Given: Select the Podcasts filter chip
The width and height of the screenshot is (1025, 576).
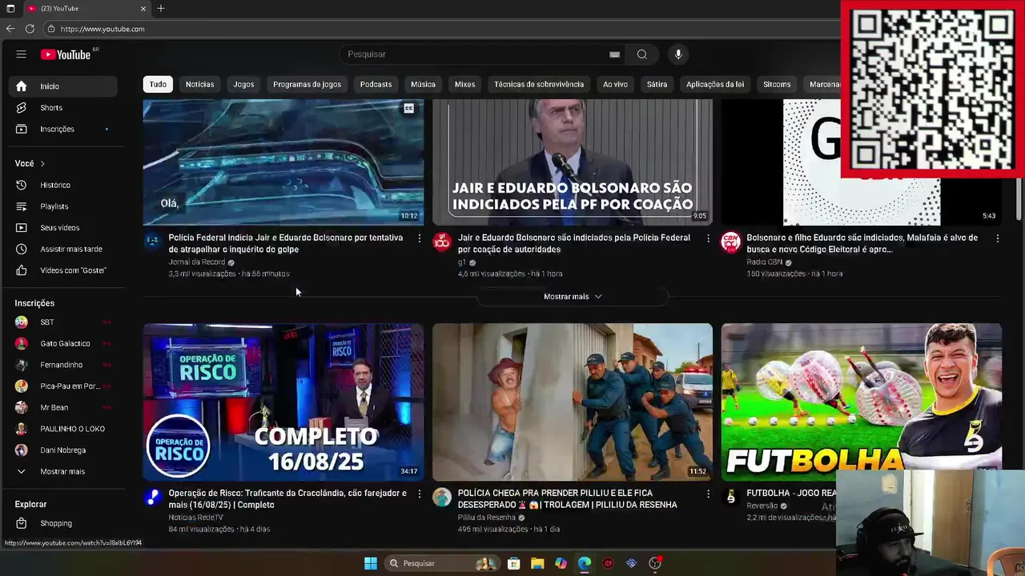Looking at the screenshot, I should click(376, 84).
